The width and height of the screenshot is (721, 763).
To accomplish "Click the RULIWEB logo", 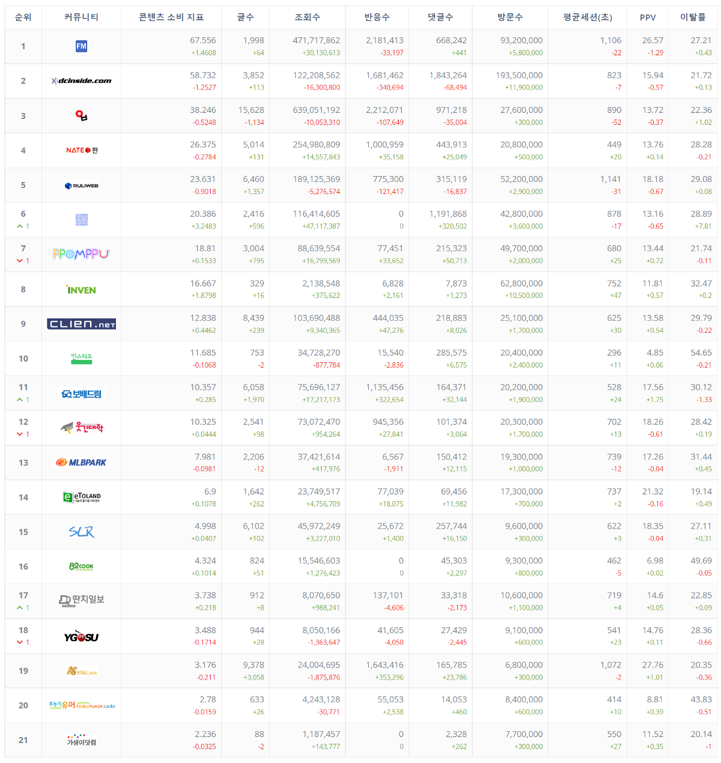I will (x=81, y=186).
